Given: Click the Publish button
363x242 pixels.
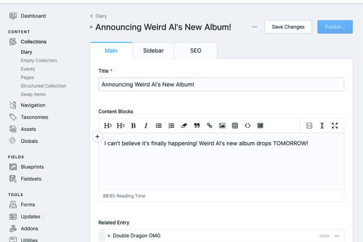Looking at the screenshot, I should (335, 27).
